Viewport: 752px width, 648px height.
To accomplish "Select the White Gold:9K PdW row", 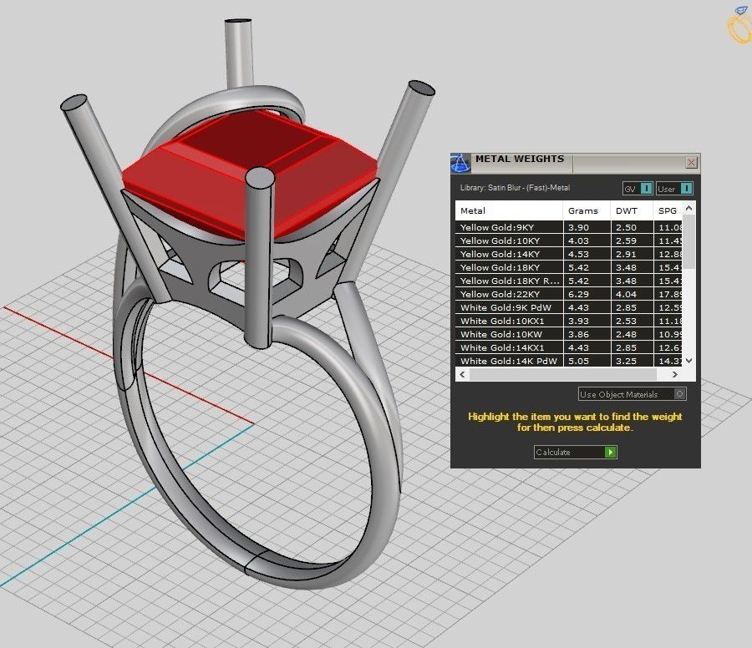I will (x=568, y=307).
